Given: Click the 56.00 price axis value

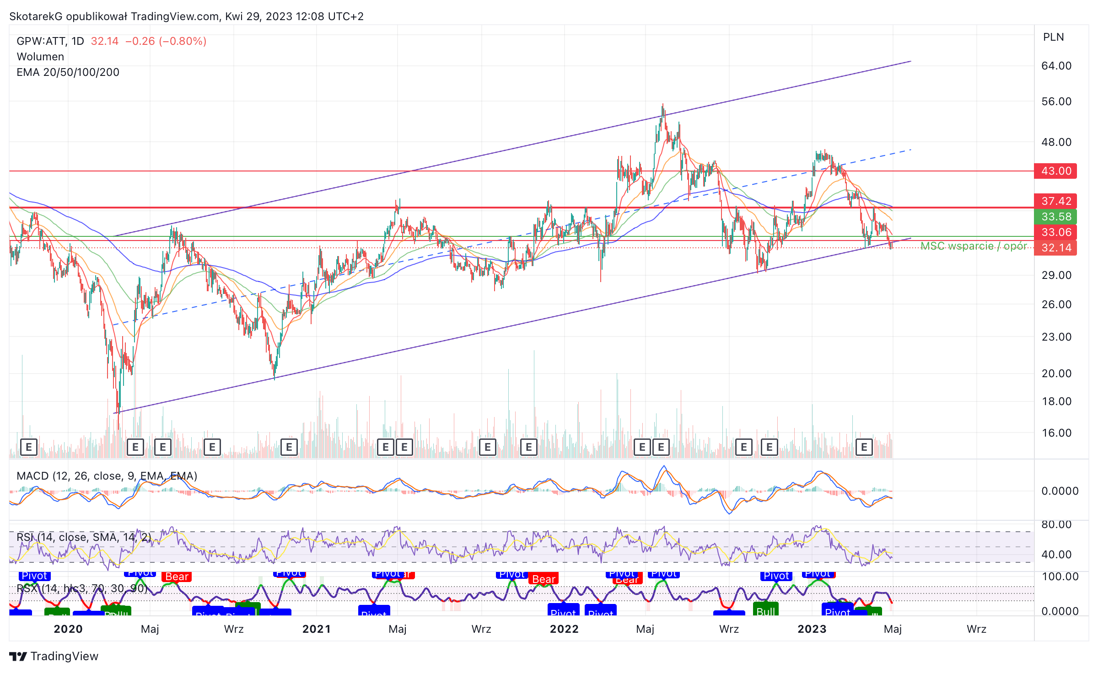Looking at the screenshot, I should (x=1056, y=101).
